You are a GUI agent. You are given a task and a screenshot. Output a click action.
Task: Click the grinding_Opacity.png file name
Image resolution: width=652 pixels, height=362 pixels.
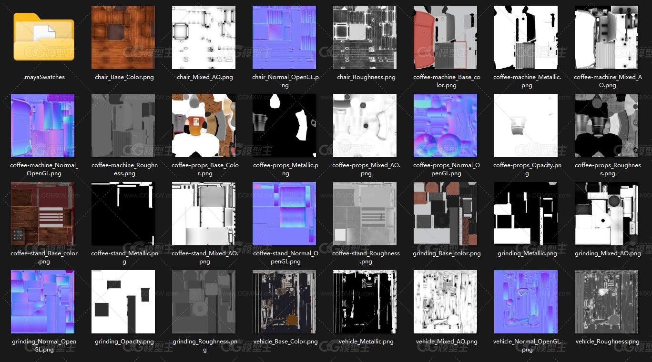coord(124,342)
